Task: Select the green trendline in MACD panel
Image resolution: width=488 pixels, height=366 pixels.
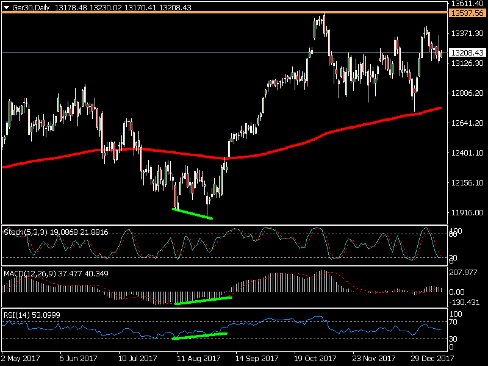Action: click(x=203, y=300)
